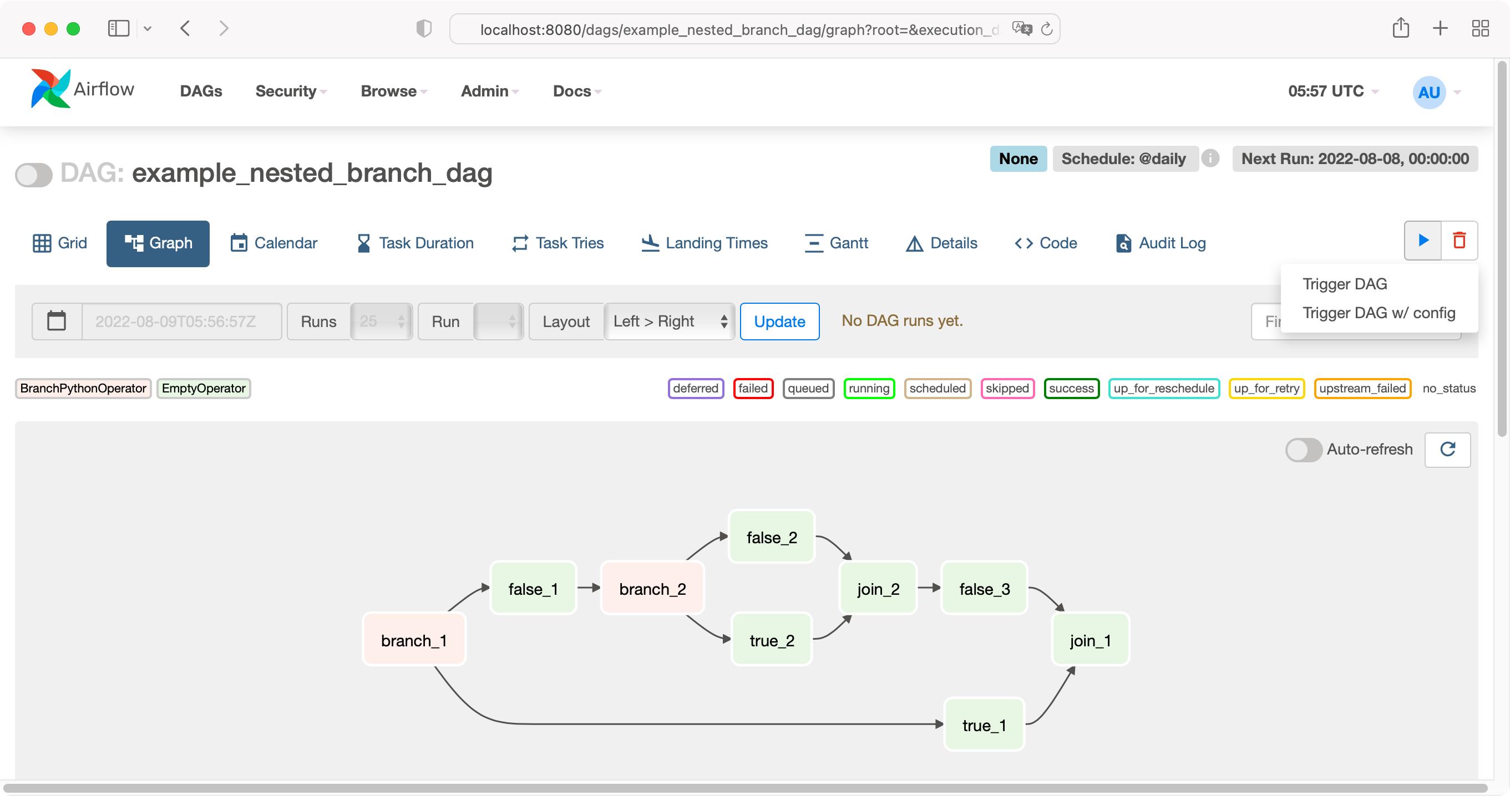Click the Safari share icon

(x=1400, y=28)
